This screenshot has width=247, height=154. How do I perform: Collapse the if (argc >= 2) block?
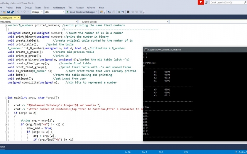click(6, 113)
